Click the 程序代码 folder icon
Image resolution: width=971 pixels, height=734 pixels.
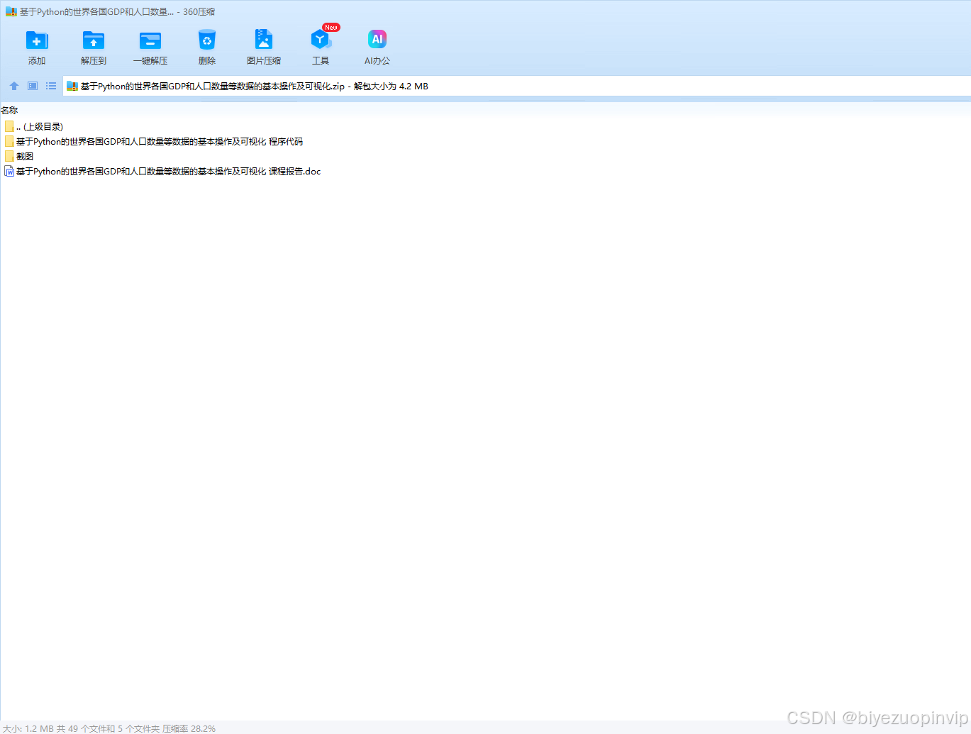(x=9, y=141)
